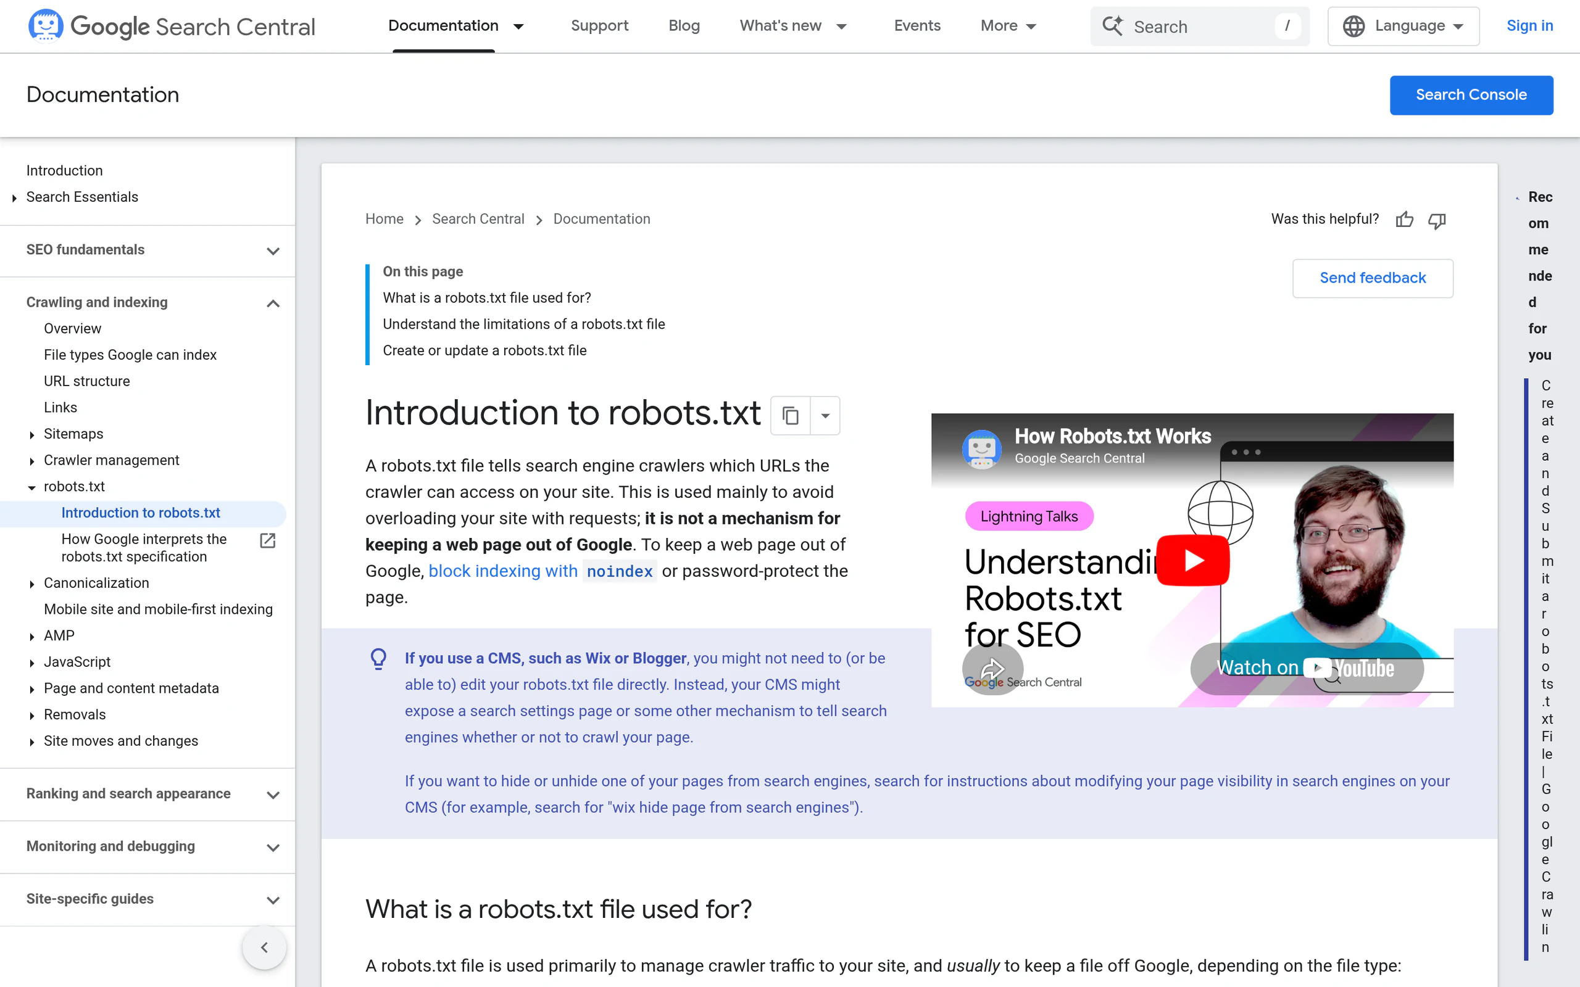
Task: Click the channel avatar in video header
Action: [981, 448]
